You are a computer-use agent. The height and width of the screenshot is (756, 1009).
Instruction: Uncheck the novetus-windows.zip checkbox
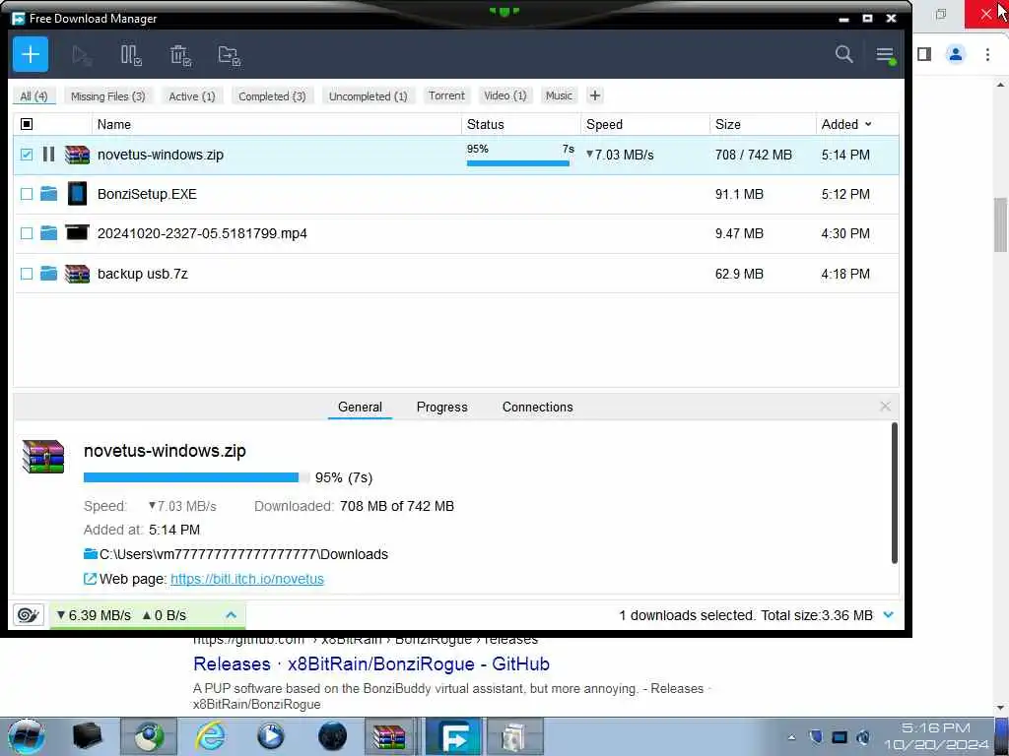tap(27, 155)
